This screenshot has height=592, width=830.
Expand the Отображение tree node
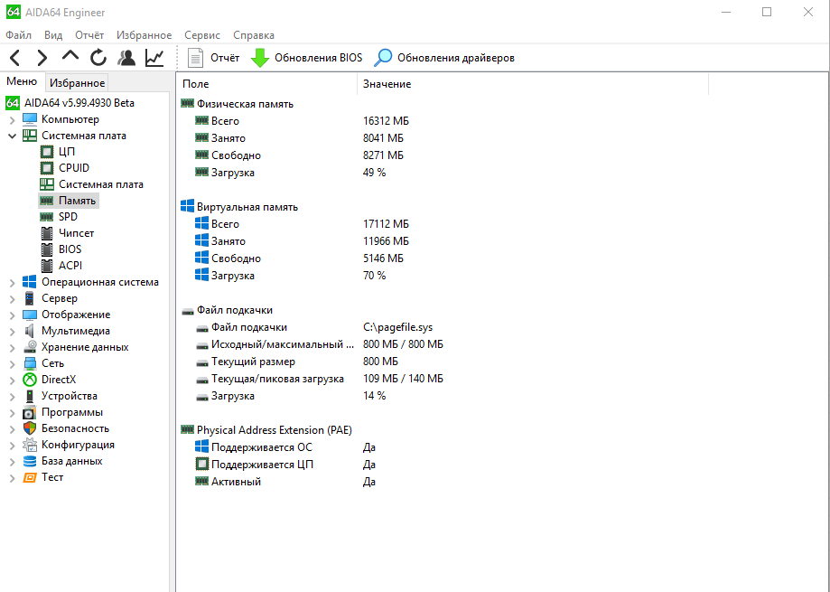click(12, 315)
